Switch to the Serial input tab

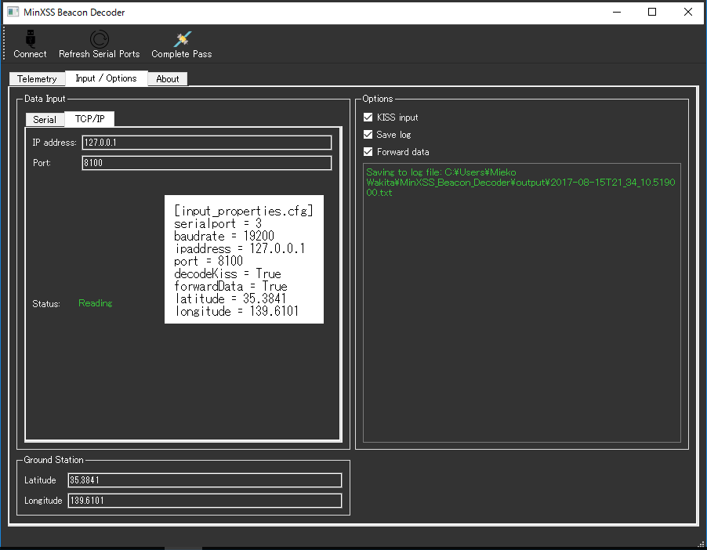pos(45,119)
